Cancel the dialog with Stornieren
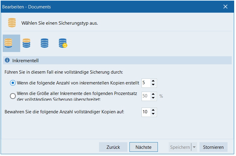The image size is (236, 156). [213, 147]
